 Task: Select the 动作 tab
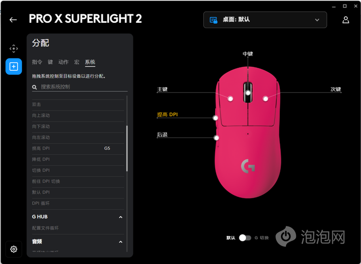[63, 62]
